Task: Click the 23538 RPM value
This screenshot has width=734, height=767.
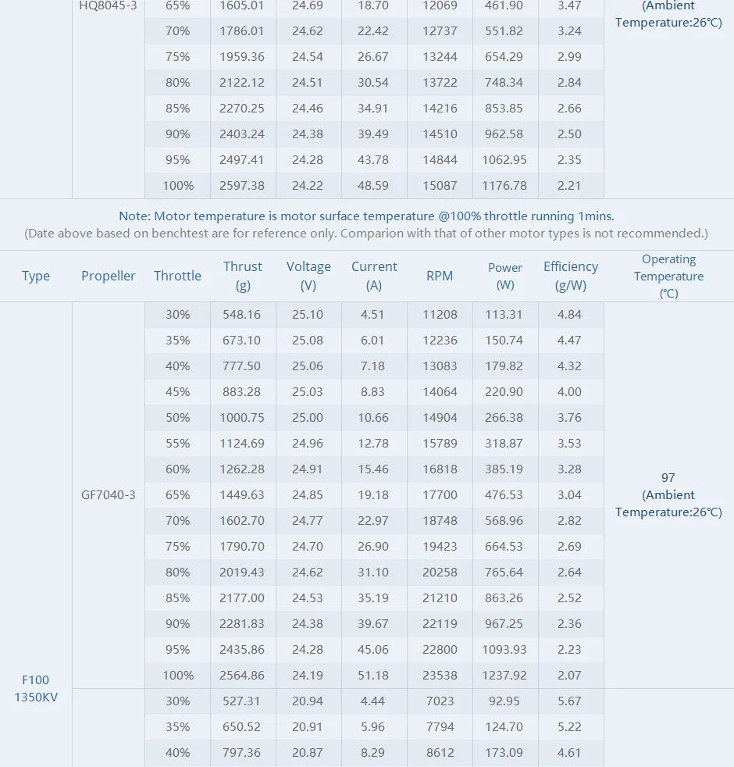Action: [x=440, y=676]
